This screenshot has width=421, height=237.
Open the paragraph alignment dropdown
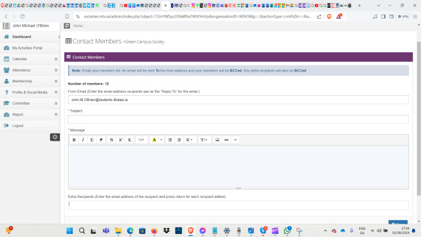[189, 140]
